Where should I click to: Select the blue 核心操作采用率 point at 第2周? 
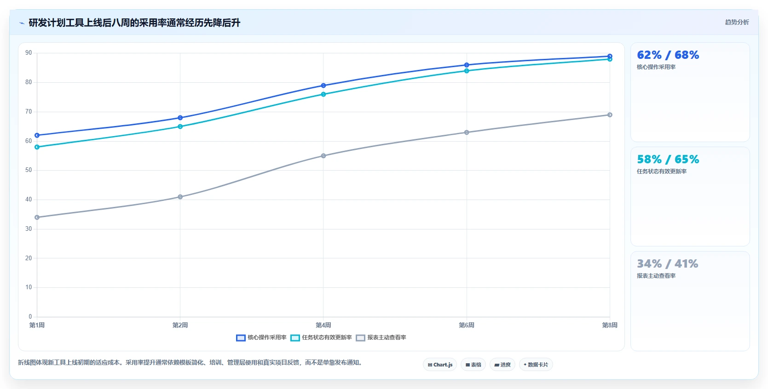pos(180,118)
